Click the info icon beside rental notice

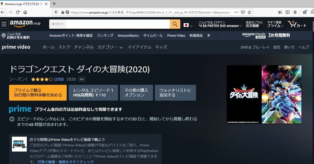tap(12, 119)
